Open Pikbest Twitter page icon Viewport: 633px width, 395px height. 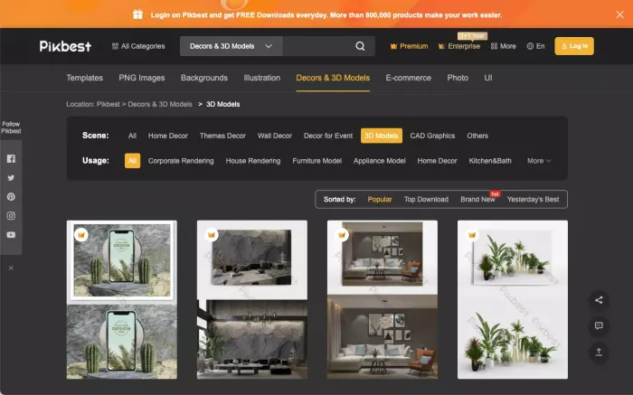(x=11, y=177)
